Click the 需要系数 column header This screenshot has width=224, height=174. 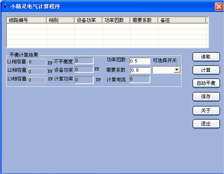click(144, 20)
